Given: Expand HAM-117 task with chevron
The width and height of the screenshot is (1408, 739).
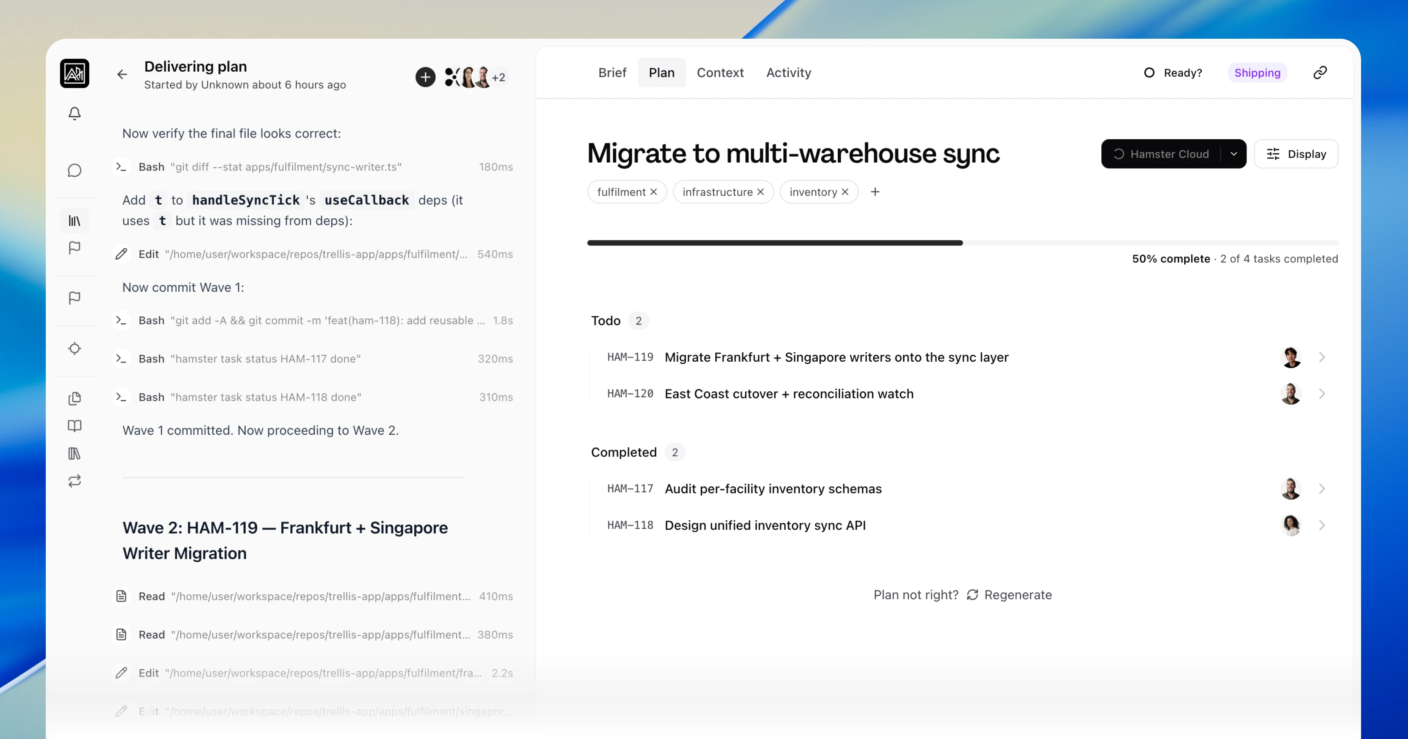Looking at the screenshot, I should pyautogui.click(x=1322, y=489).
